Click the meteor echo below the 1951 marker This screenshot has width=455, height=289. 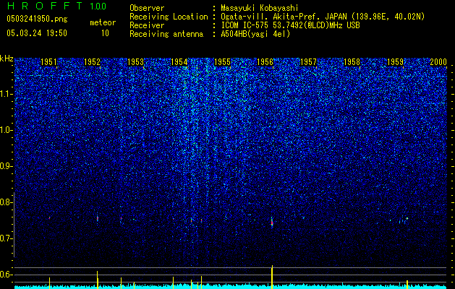pos(50,217)
